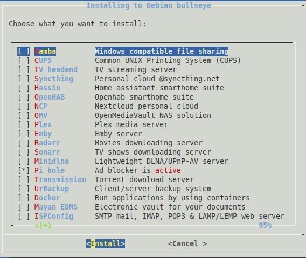Toggle the Plex checkbox
Image resolution: width=306 pixels, height=258 pixels.
click(24, 125)
